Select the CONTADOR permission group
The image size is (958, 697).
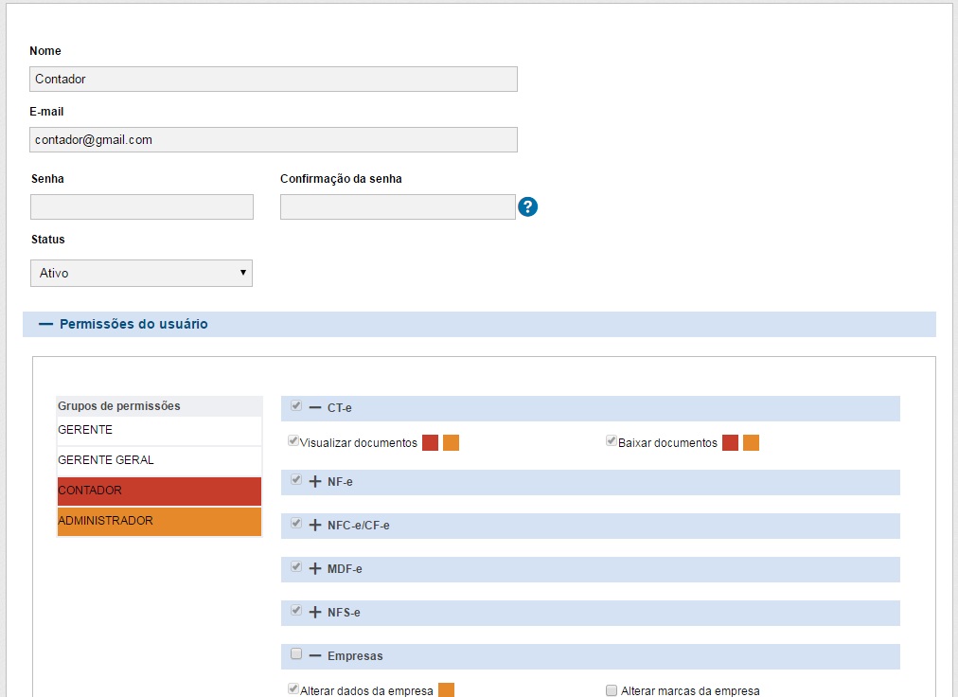[x=159, y=491]
